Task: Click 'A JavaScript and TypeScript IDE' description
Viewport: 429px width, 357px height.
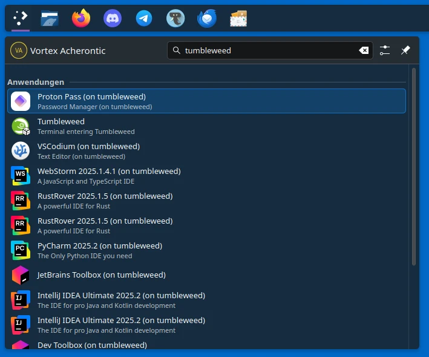Action: (86, 181)
